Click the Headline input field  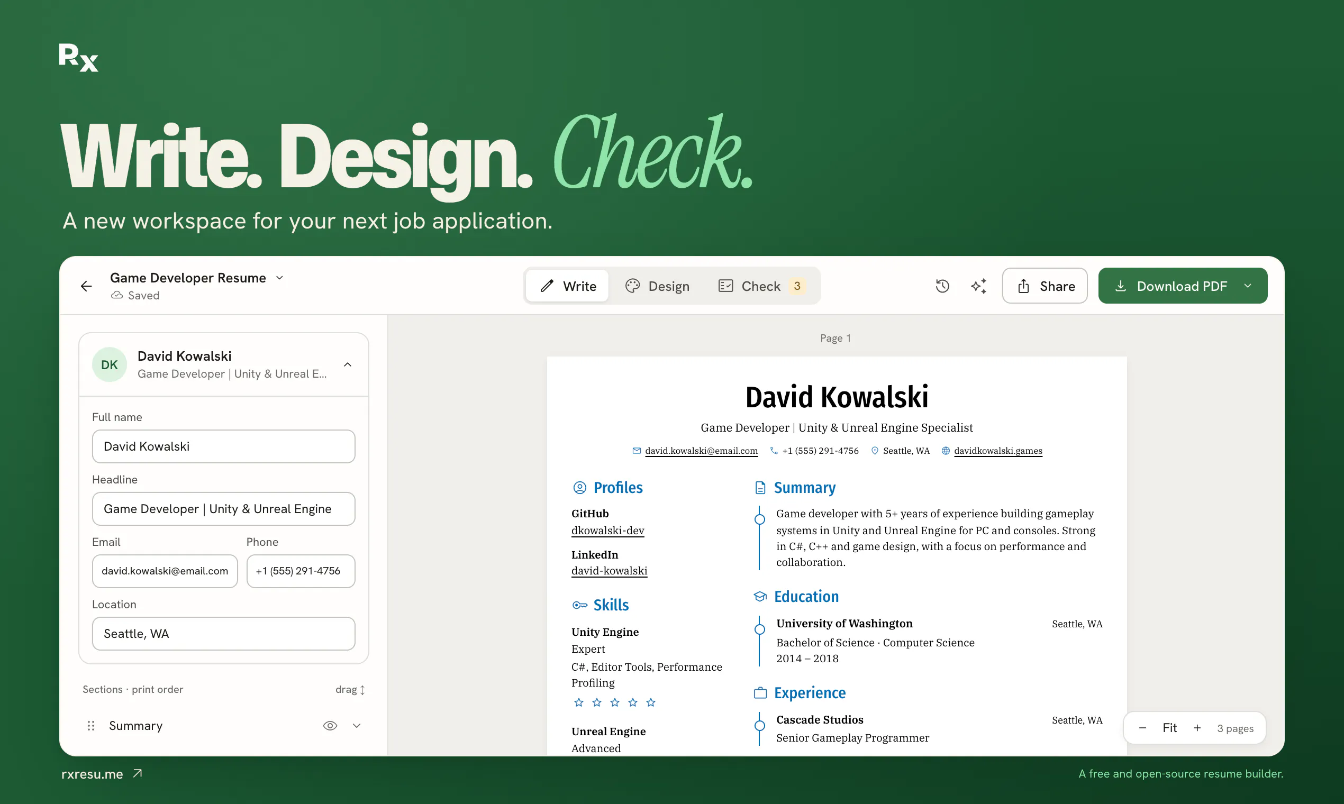click(224, 509)
